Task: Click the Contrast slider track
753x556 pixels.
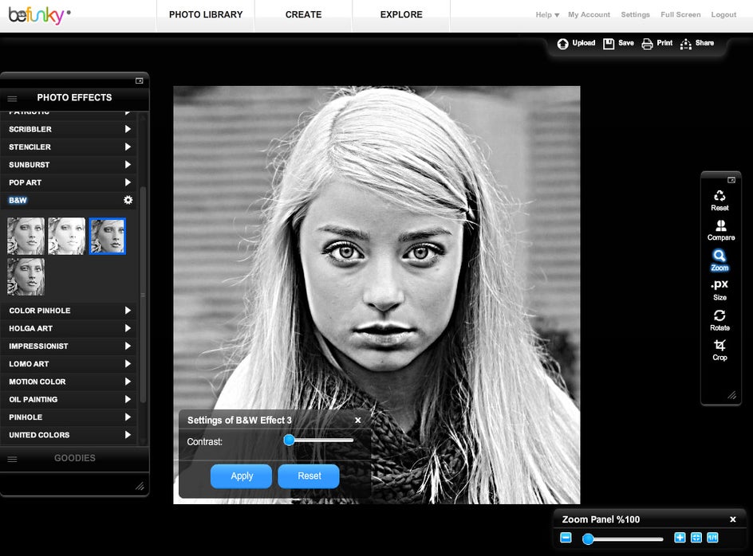Action: 321,440
